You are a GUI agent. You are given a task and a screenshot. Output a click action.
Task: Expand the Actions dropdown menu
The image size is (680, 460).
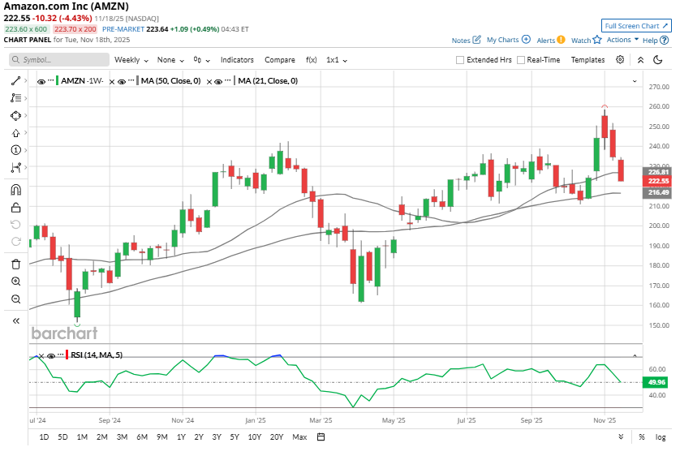tap(623, 40)
